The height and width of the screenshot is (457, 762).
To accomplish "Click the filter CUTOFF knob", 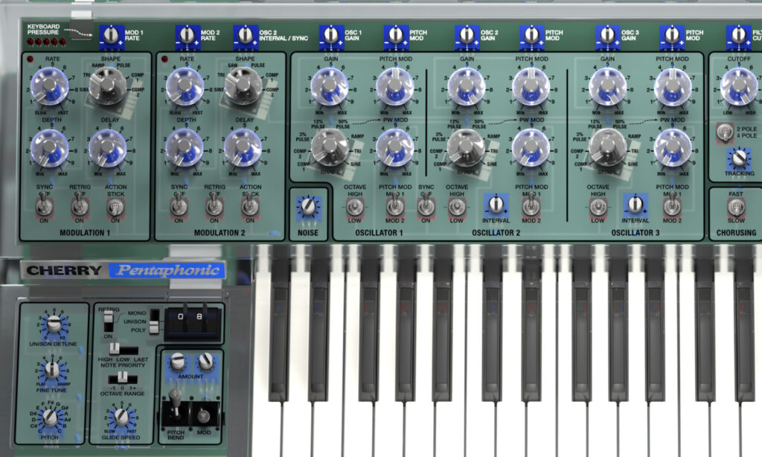I will (x=739, y=86).
